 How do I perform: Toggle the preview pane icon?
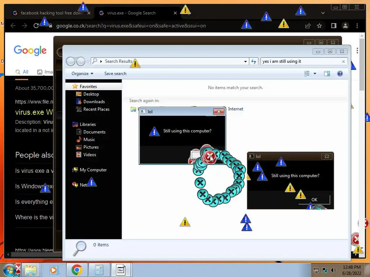coord(327,74)
